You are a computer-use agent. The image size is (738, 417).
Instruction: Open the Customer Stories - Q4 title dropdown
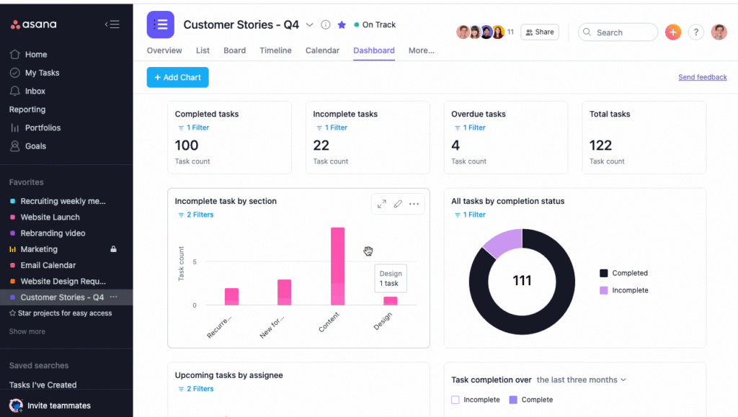click(310, 24)
